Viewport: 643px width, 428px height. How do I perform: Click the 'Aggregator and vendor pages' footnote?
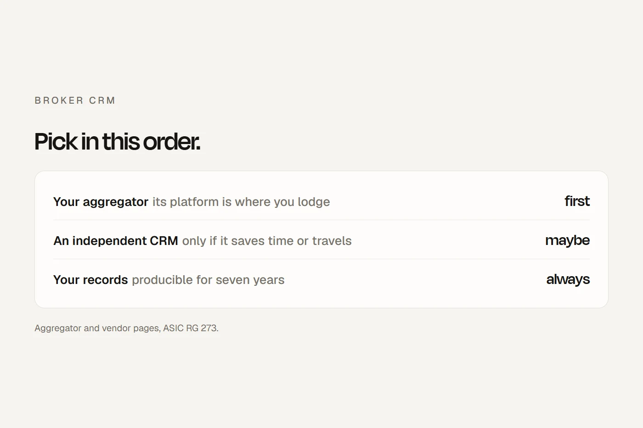pos(97,328)
